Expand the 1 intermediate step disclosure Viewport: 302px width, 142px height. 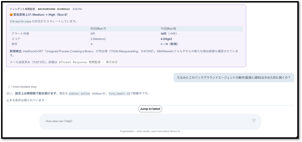[x=22, y=87]
